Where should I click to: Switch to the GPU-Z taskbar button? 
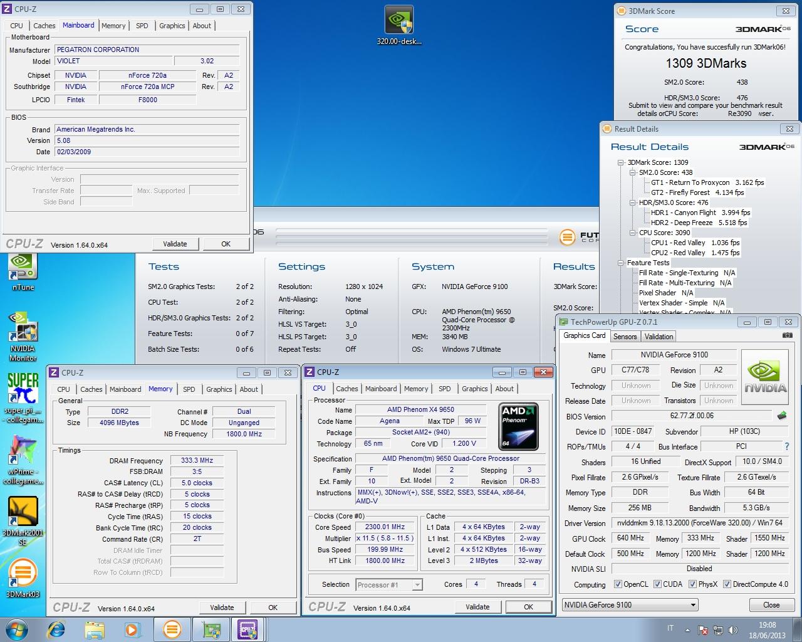(x=211, y=629)
